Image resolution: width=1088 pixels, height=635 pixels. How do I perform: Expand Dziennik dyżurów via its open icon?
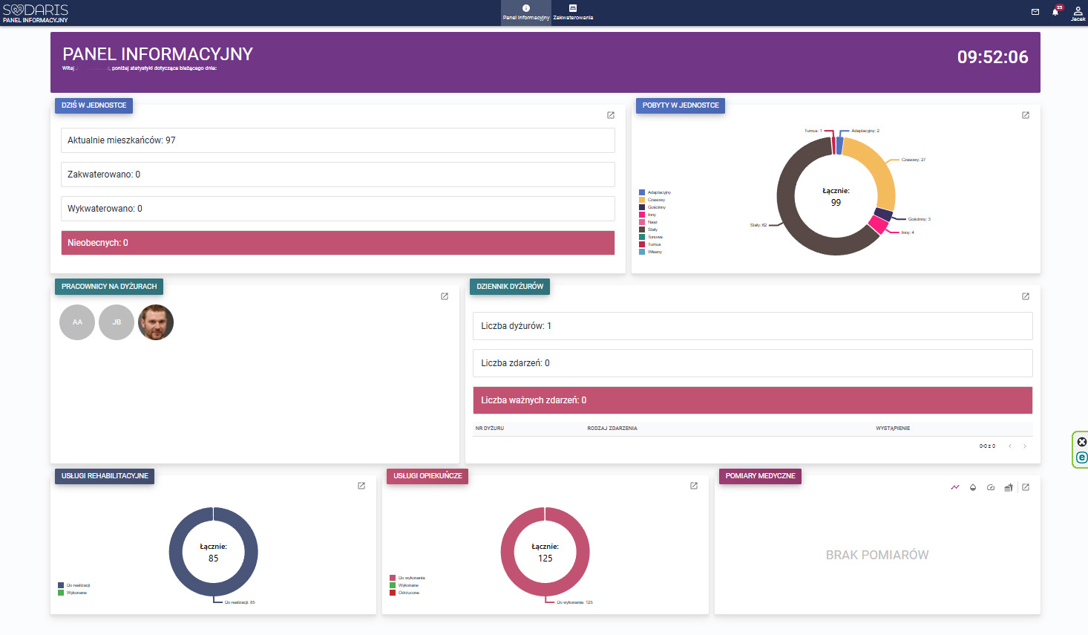[x=1026, y=296]
